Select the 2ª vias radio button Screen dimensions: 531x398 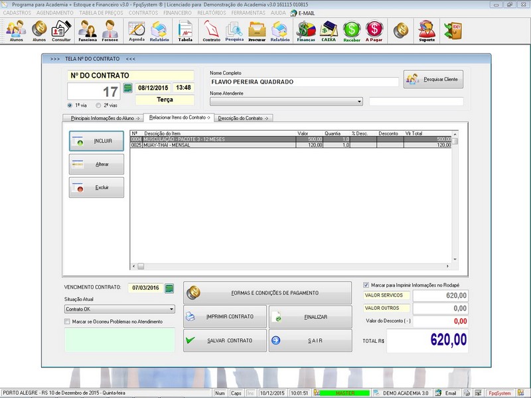[x=98, y=105]
